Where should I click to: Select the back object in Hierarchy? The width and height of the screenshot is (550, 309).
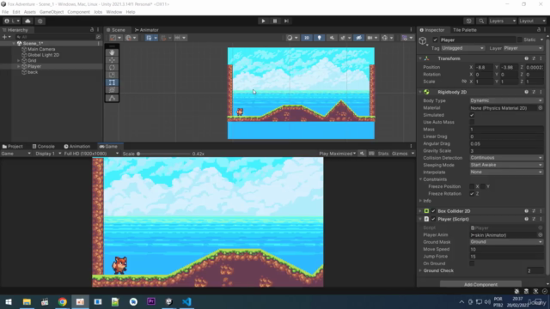(x=33, y=72)
